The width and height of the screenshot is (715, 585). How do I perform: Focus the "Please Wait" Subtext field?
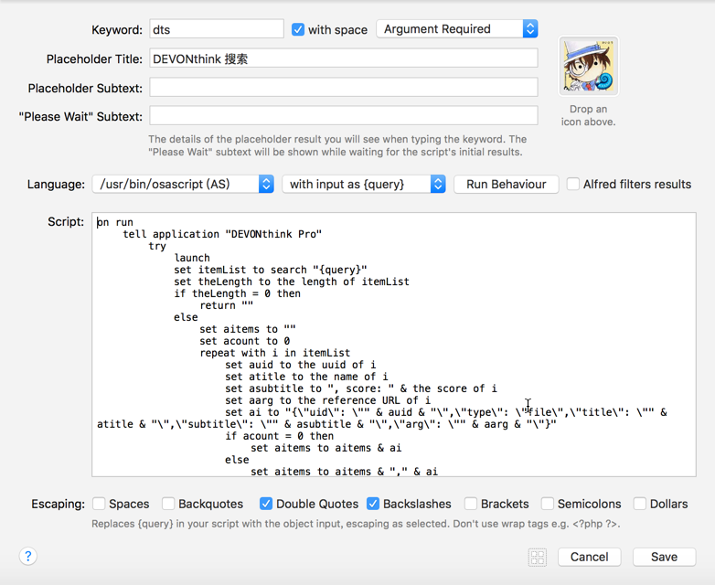click(344, 116)
